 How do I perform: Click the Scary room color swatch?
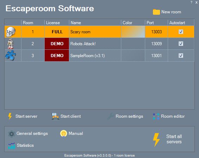(x=133, y=32)
